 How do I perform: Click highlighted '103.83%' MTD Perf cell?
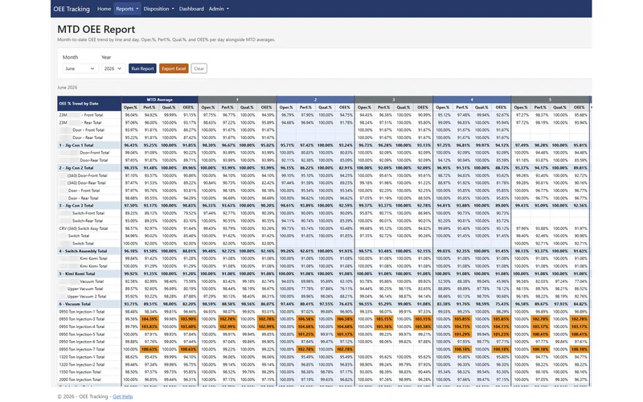pos(149,326)
